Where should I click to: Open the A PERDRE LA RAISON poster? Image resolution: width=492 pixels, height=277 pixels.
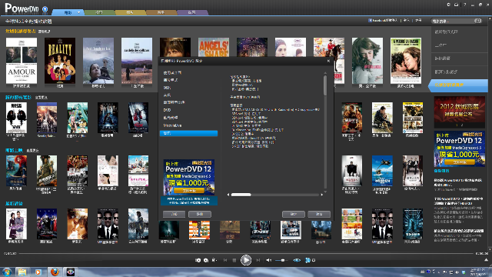(406, 61)
